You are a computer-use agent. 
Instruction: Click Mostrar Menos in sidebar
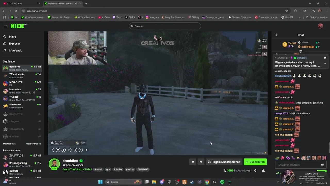tap(33, 144)
